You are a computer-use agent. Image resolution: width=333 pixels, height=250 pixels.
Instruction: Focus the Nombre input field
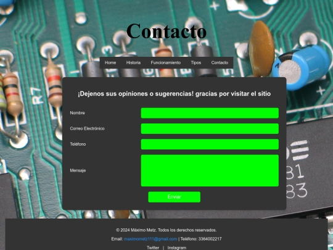[210, 113]
